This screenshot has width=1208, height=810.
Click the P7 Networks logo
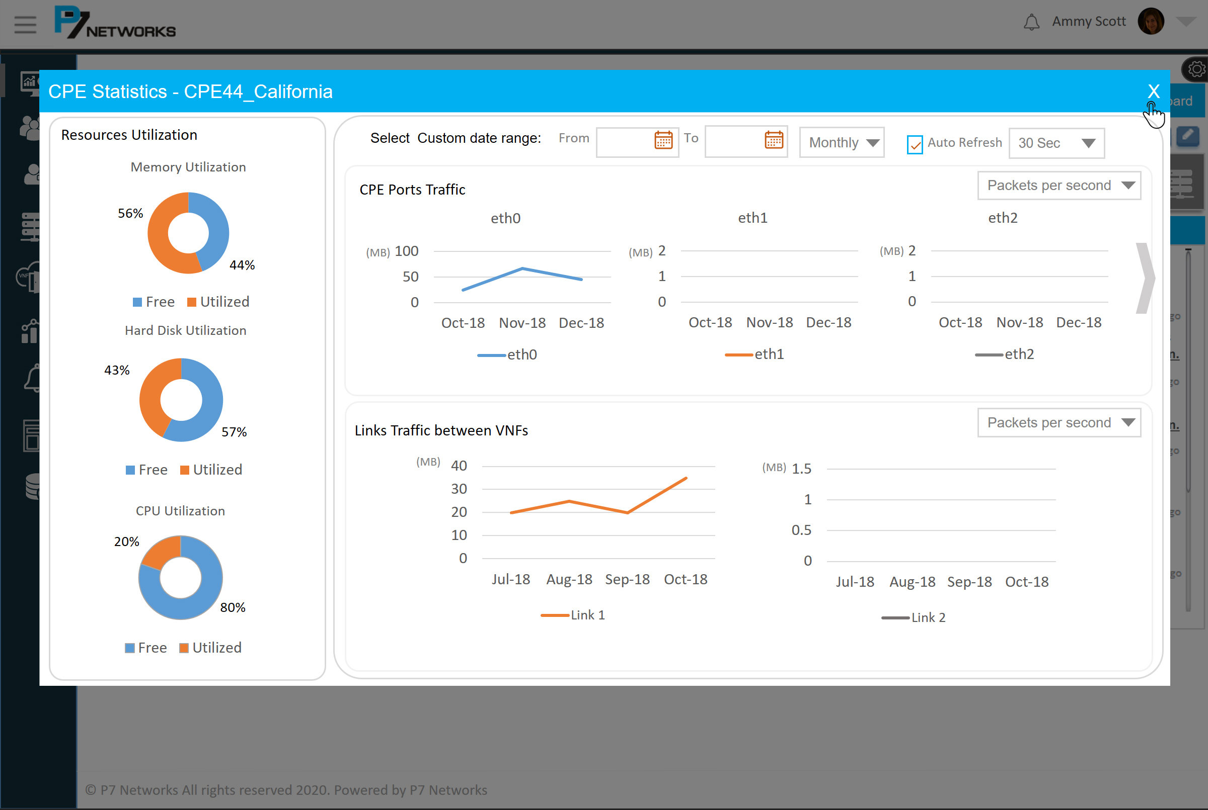point(115,23)
